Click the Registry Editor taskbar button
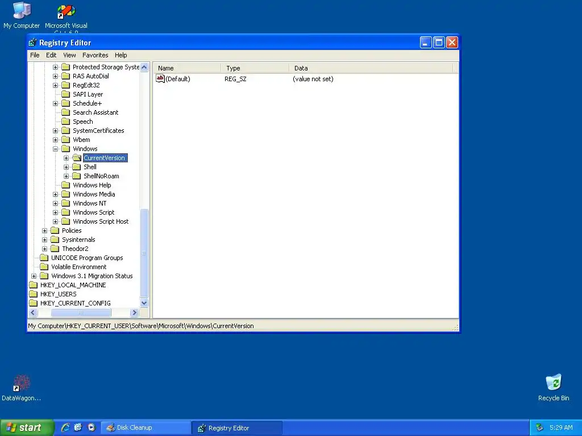The image size is (582, 436). pyautogui.click(x=237, y=428)
